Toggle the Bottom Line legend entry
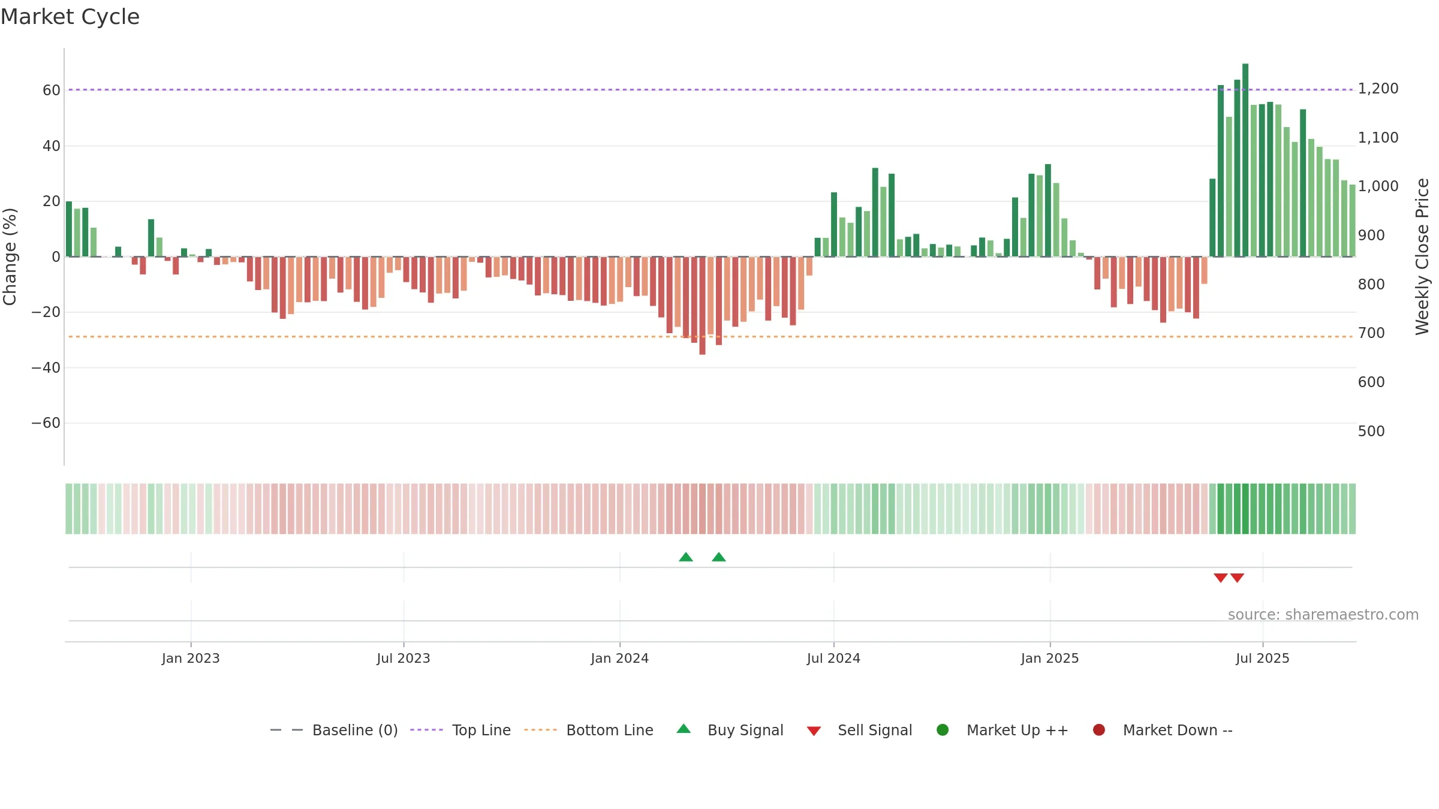This screenshot has height=809, width=1439. tap(589, 730)
